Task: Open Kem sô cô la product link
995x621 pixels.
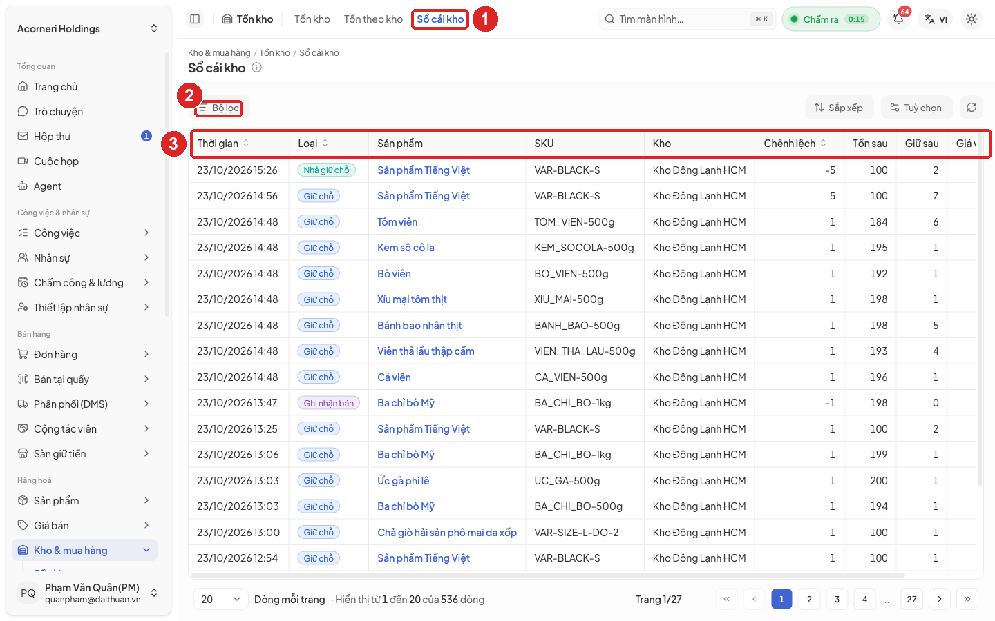Action: pyautogui.click(x=406, y=248)
